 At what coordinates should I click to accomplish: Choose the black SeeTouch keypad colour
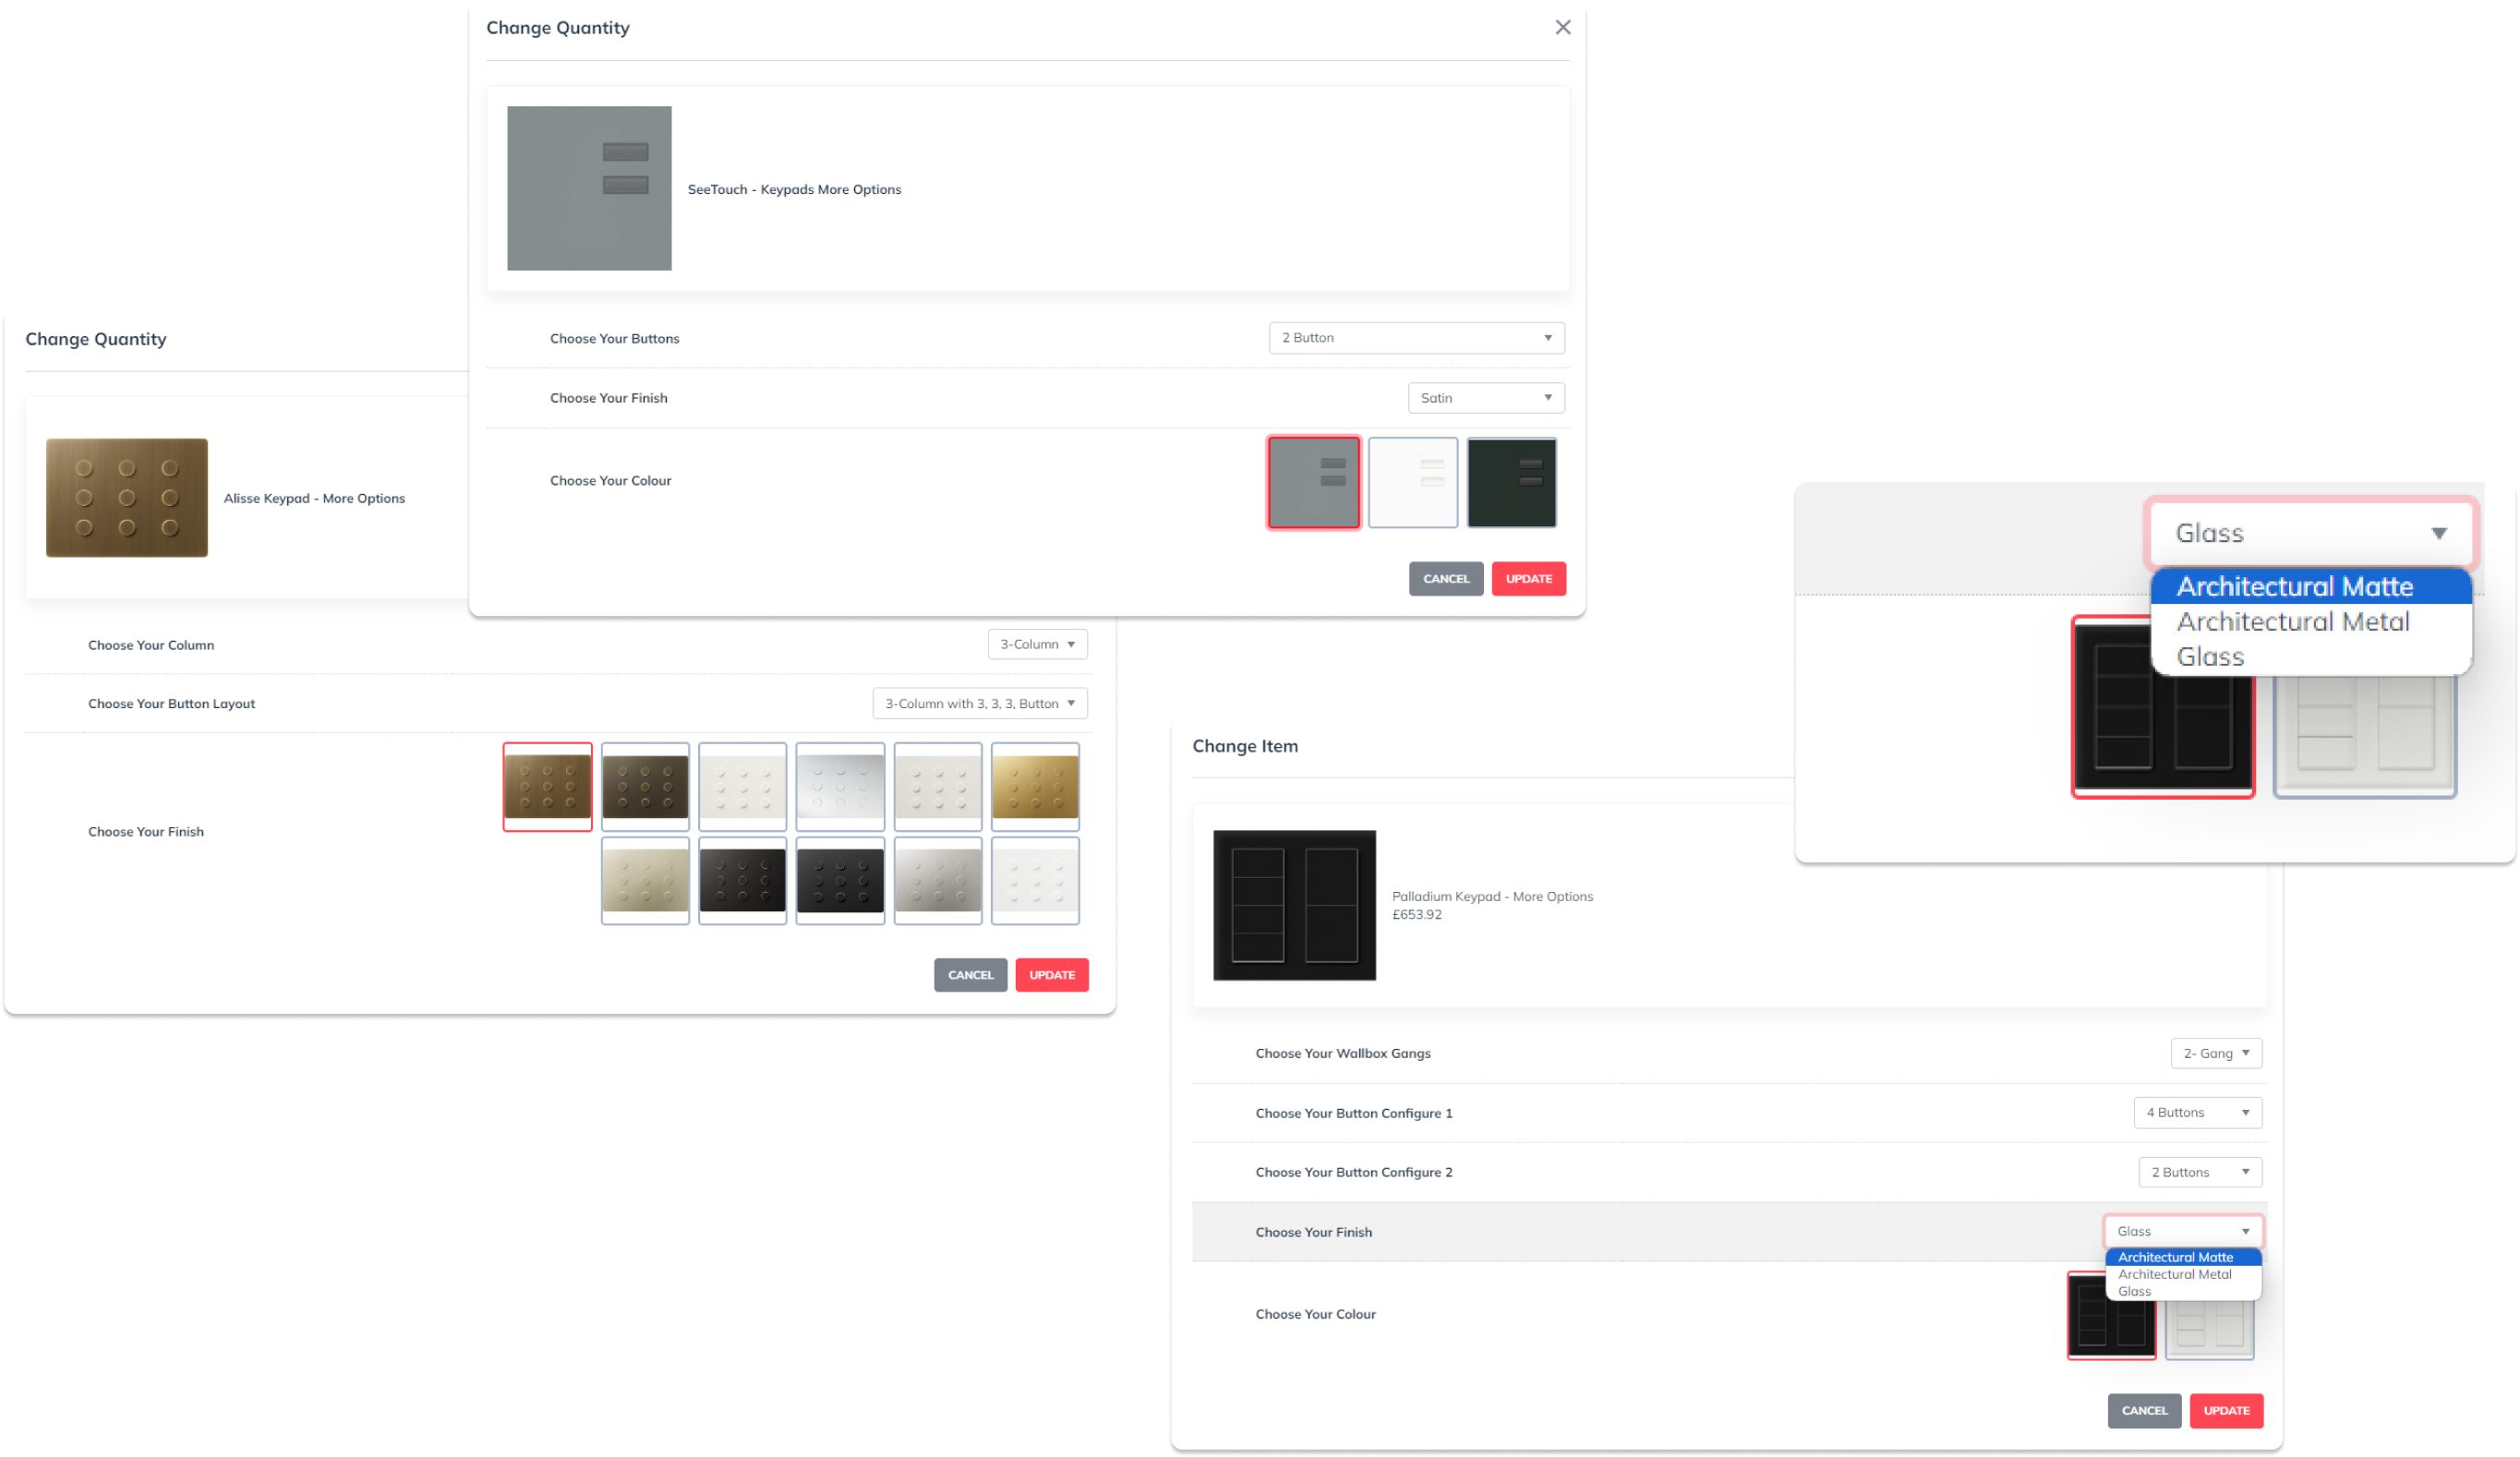pyautogui.click(x=1511, y=482)
